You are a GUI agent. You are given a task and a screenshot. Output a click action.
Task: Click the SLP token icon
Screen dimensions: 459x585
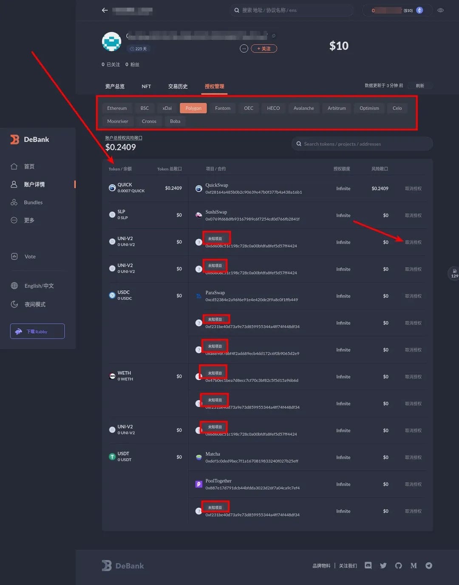coord(112,215)
